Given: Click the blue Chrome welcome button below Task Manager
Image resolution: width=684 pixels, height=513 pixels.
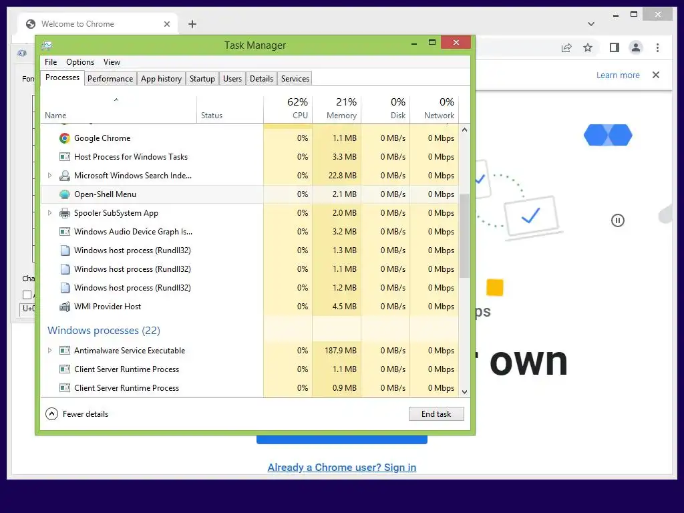Looking at the screenshot, I should (x=341, y=440).
